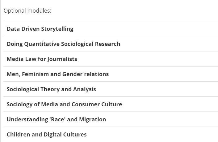218x142 pixels.
Task: Expand the Media Law for Journalists module
Action: click(111, 59)
